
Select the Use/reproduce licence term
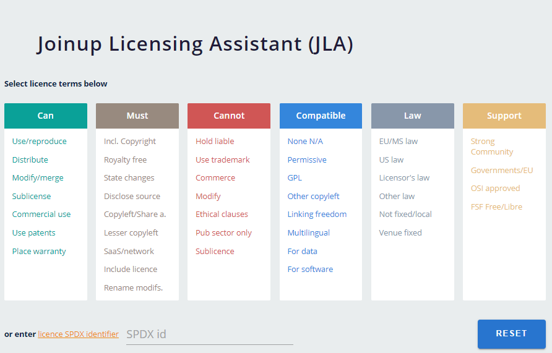coord(40,142)
